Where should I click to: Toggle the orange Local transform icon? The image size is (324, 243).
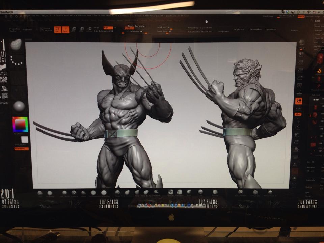pos(299,101)
